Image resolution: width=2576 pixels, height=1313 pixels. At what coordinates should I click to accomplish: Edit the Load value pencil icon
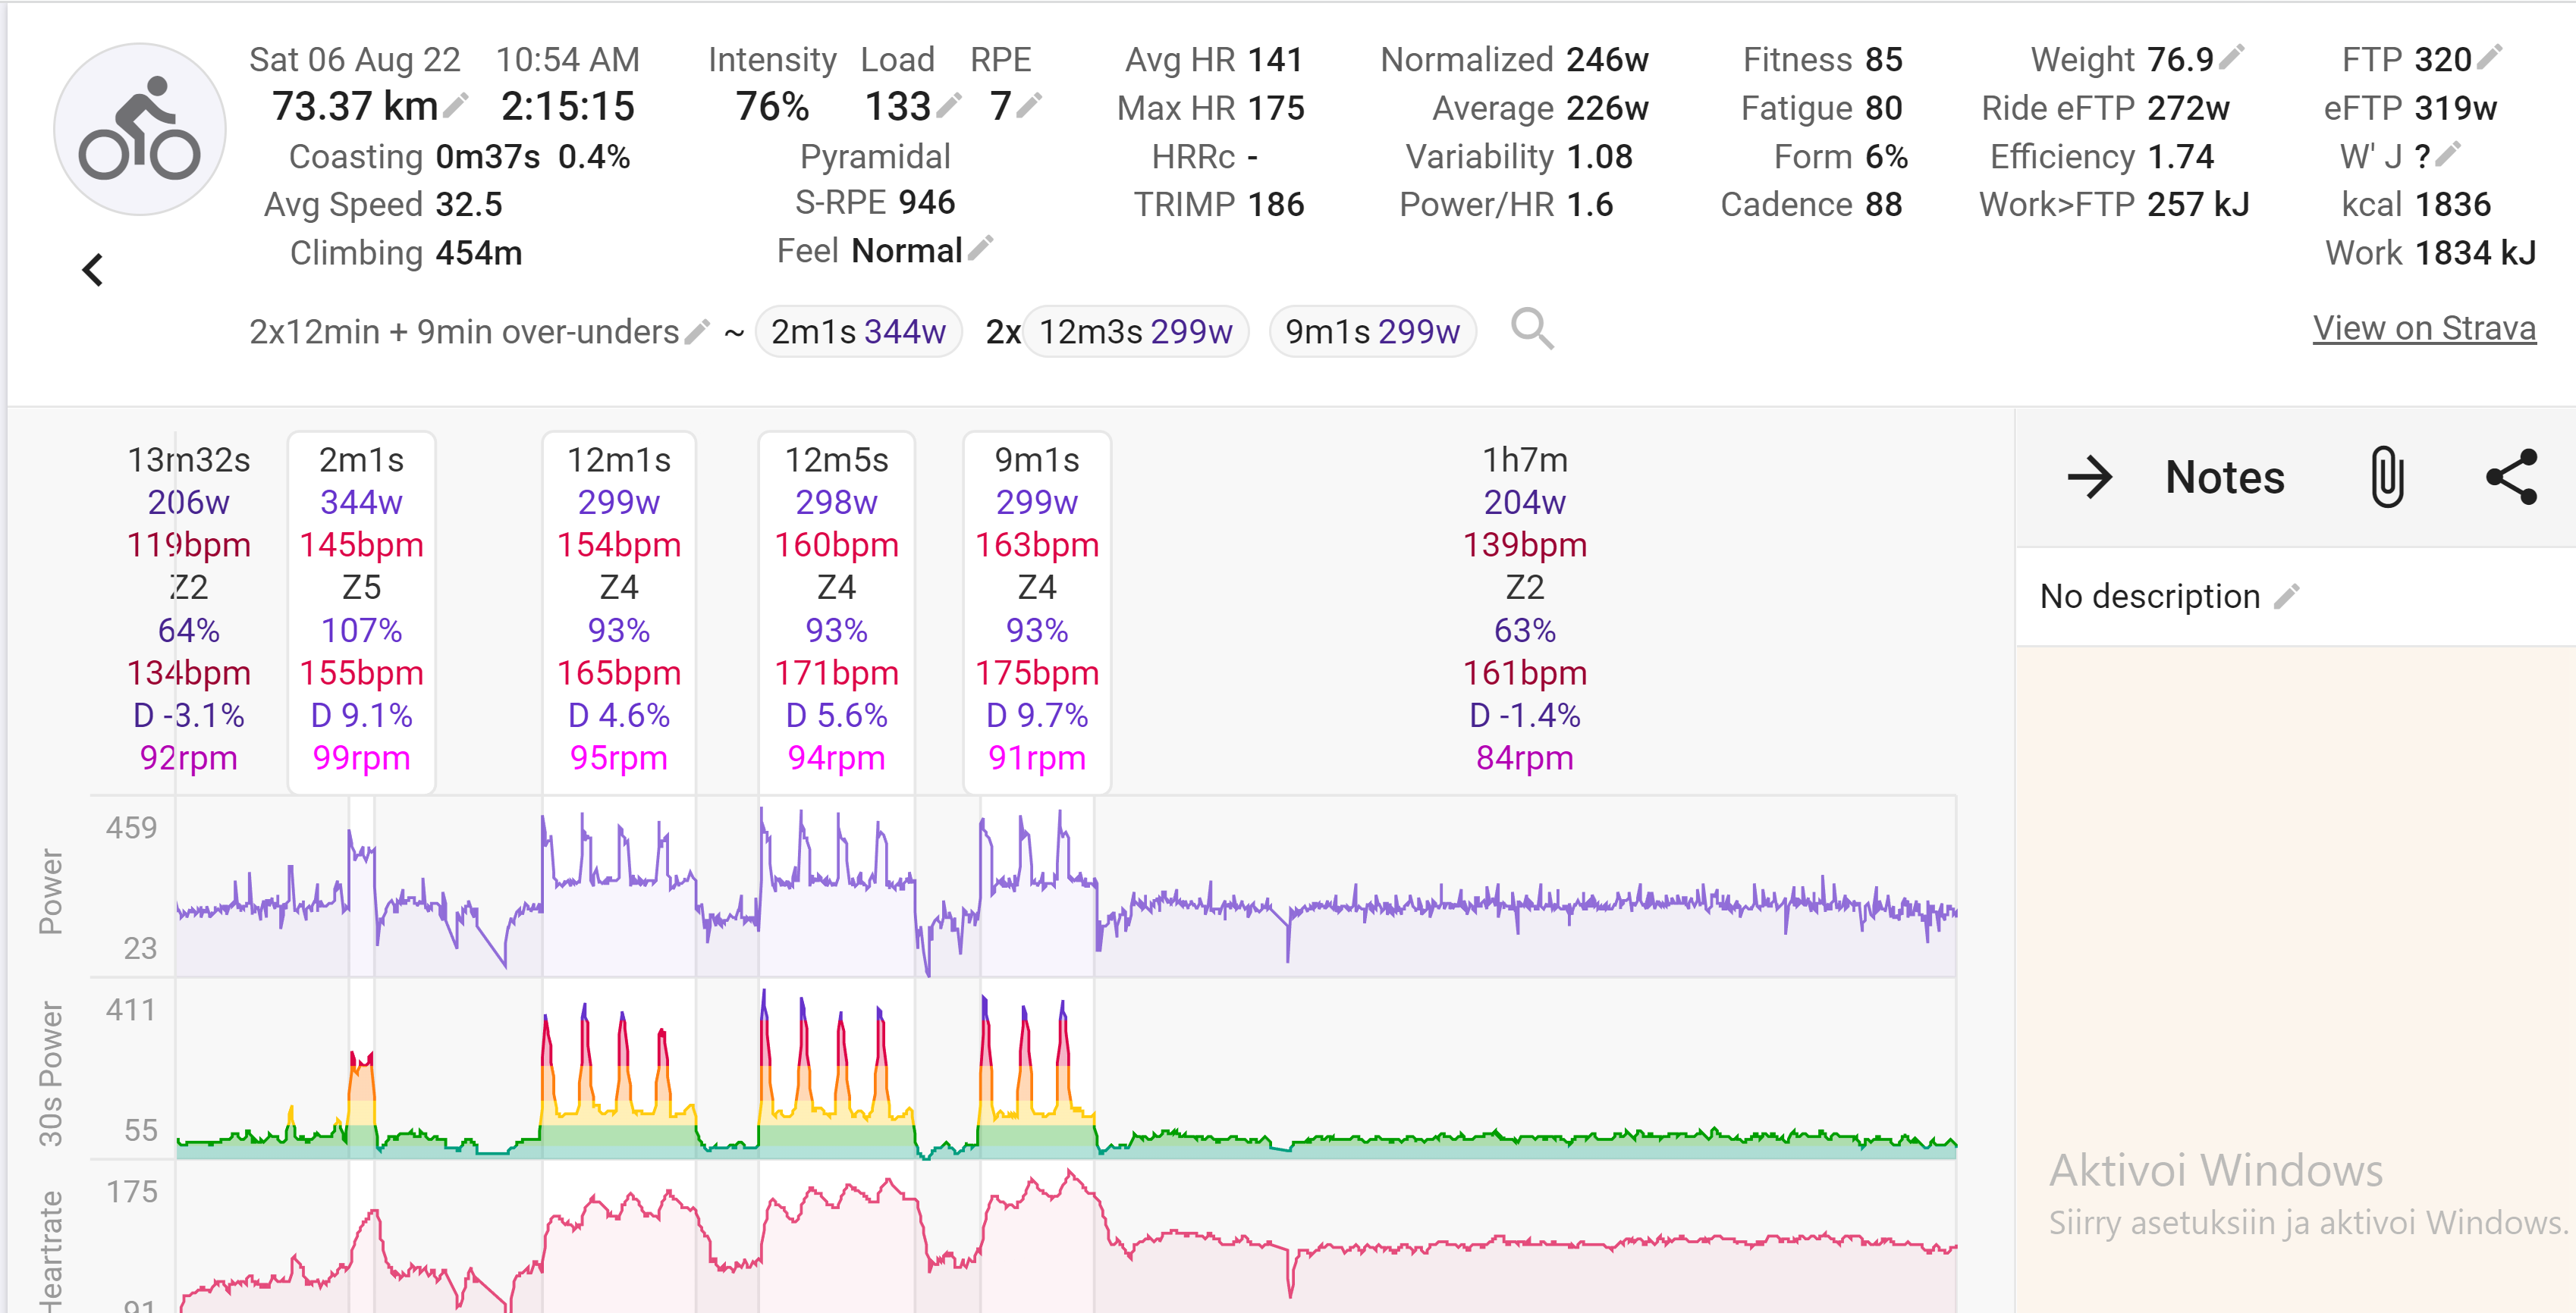[950, 104]
